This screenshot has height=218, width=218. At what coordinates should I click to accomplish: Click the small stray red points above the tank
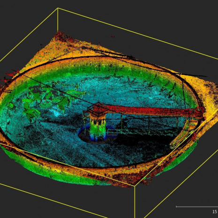click(x=113, y=37)
